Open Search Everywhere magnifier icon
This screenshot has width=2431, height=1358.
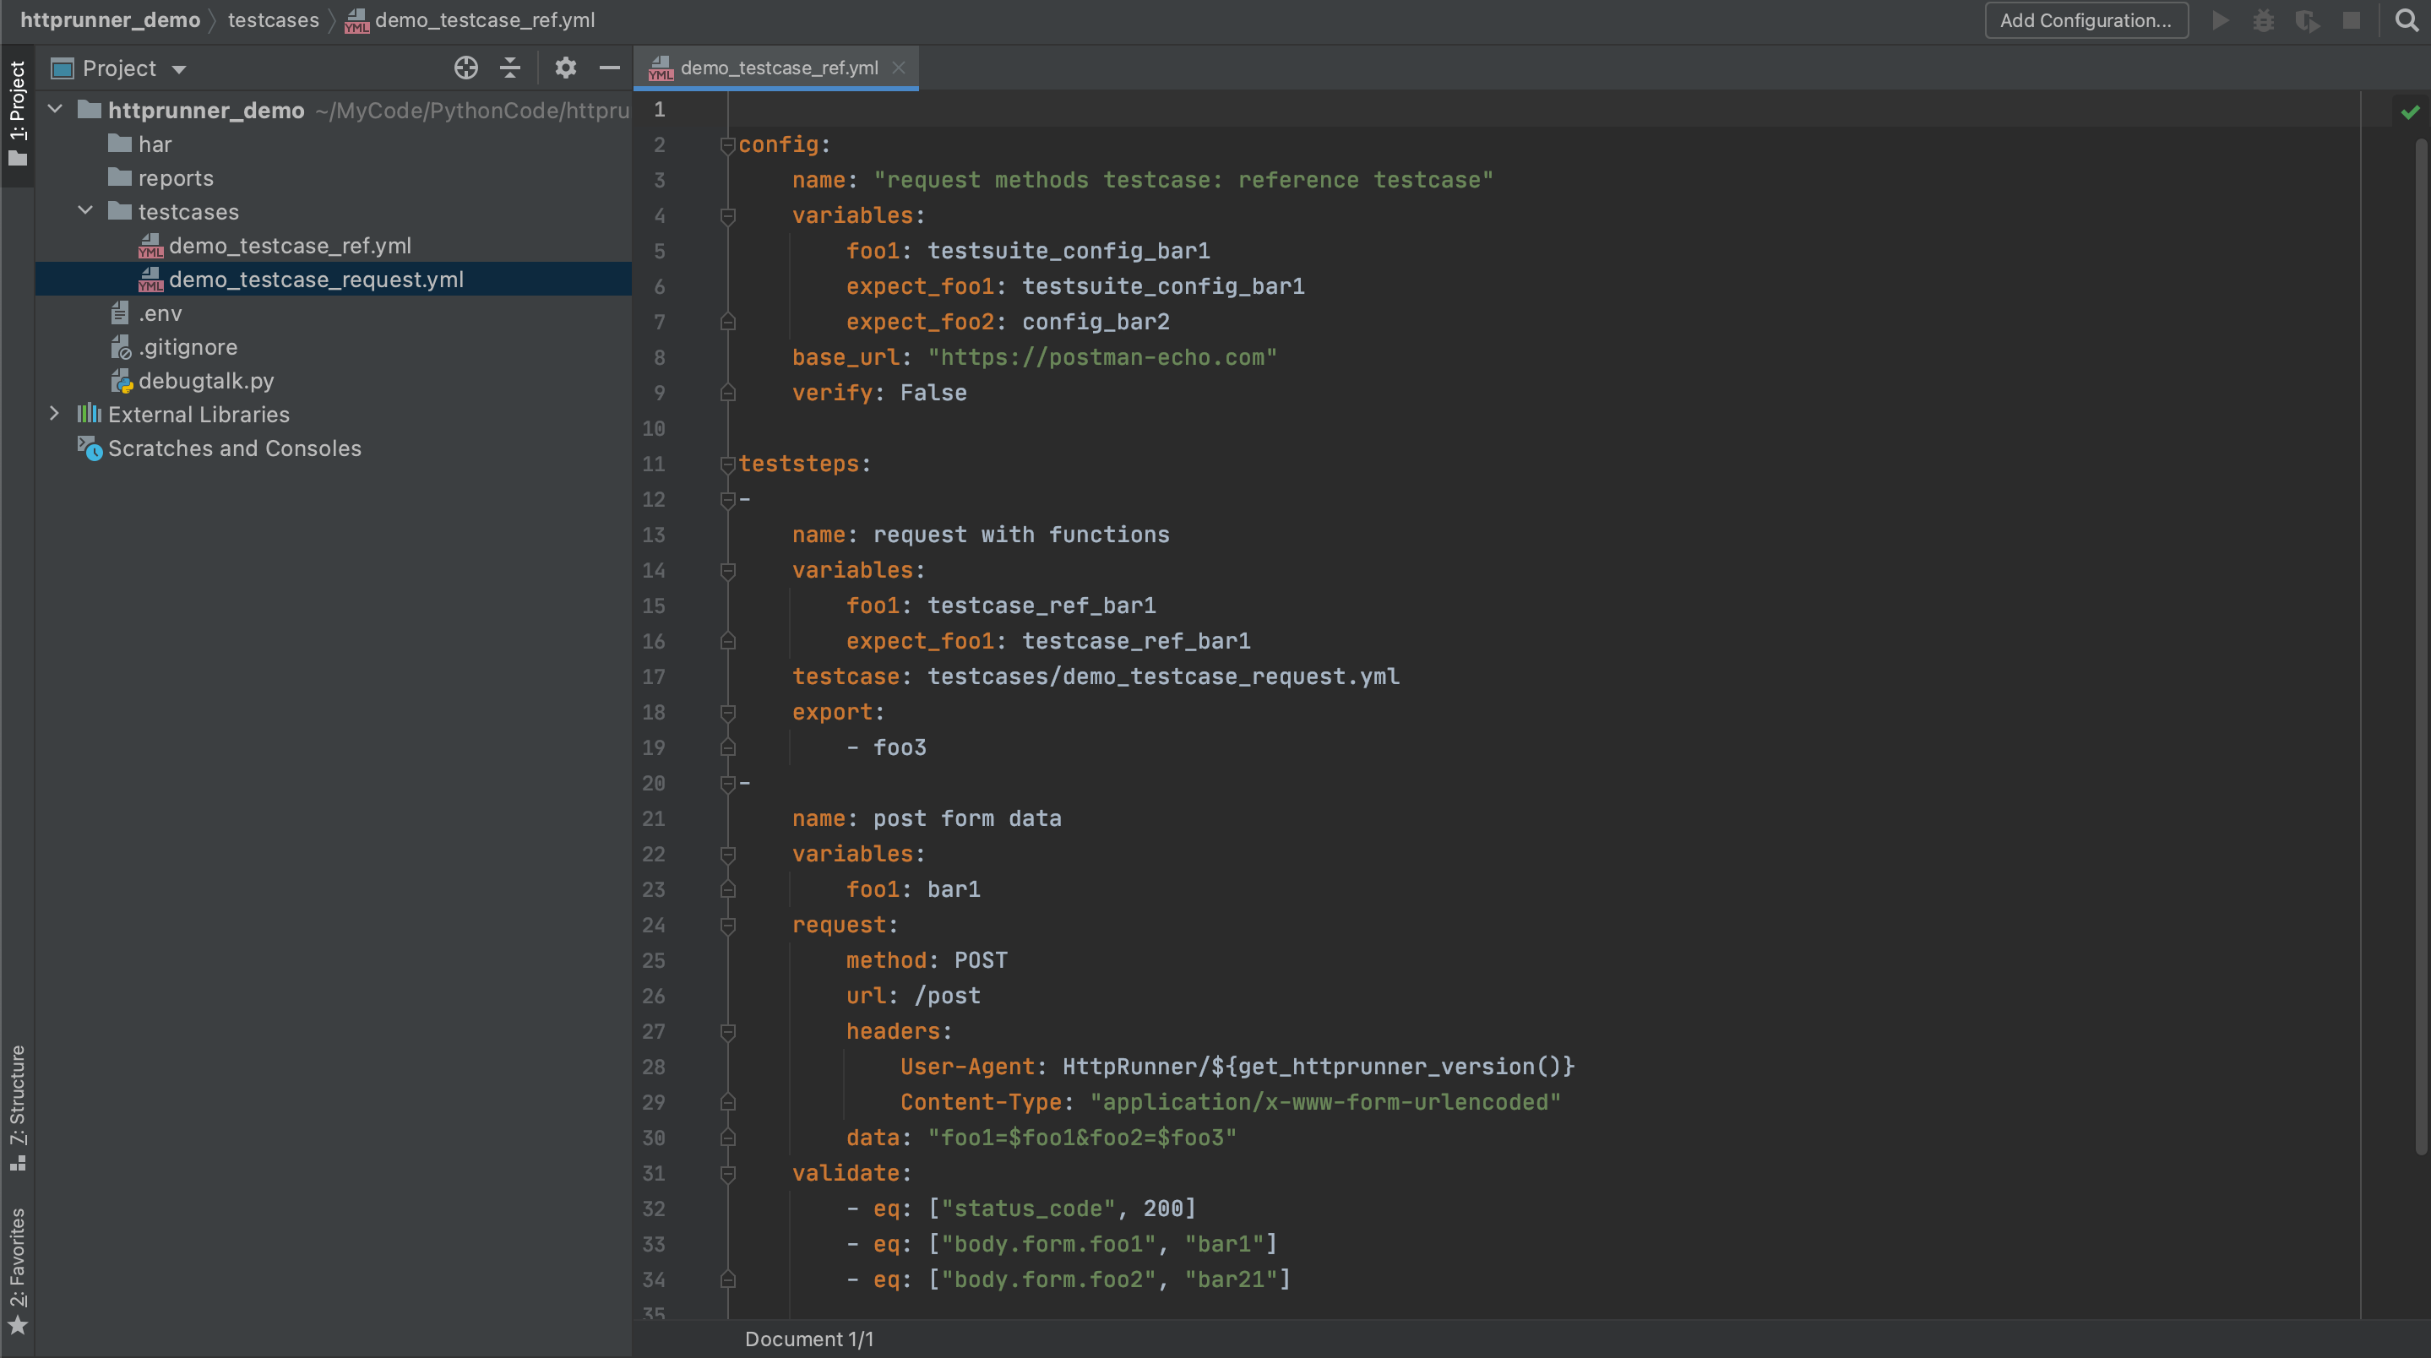tap(2407, 19)
